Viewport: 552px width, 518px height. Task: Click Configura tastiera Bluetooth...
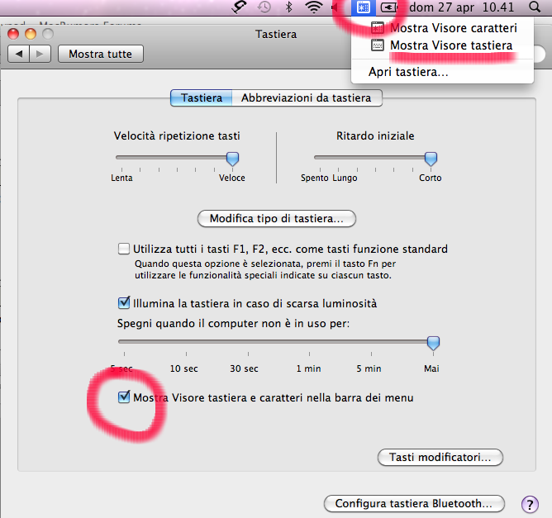point(414,504)
